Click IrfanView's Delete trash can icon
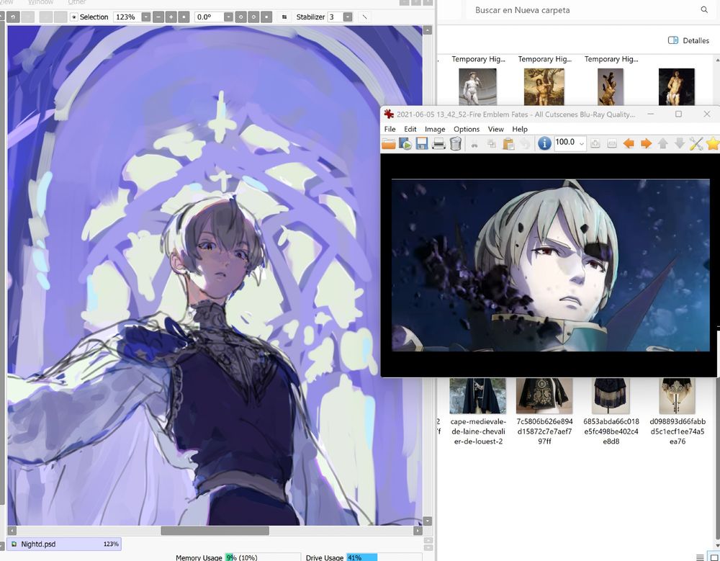The image size is (720, 561). 455,144
